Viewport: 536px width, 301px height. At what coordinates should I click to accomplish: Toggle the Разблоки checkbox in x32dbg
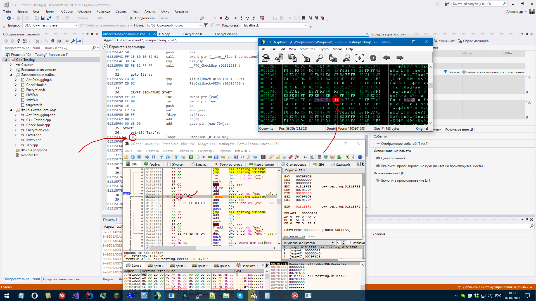(x=348, y=243)
